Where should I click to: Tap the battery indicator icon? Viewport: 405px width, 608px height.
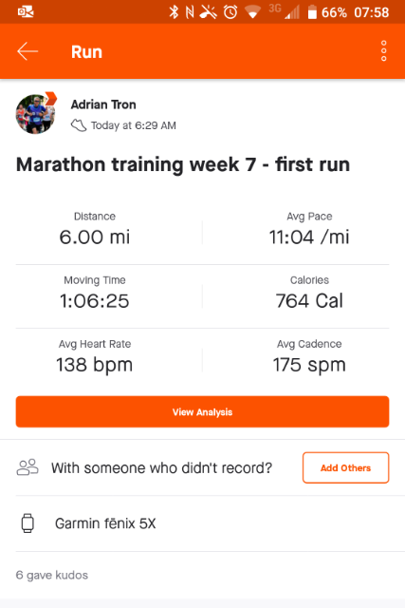312,12
